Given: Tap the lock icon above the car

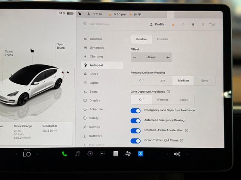Looking at the screenshot, I should (x=32, y=50).
